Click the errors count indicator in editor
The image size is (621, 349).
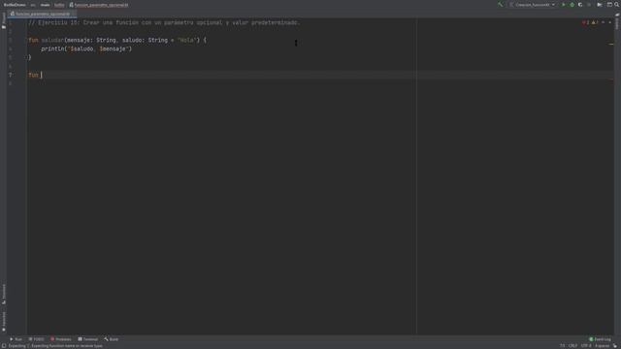[x=585, y=22]
